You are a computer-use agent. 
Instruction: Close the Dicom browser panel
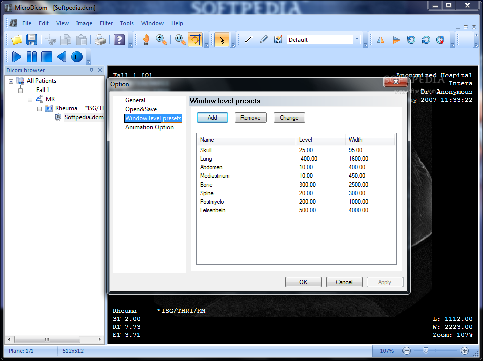click(x=100, y=70)
